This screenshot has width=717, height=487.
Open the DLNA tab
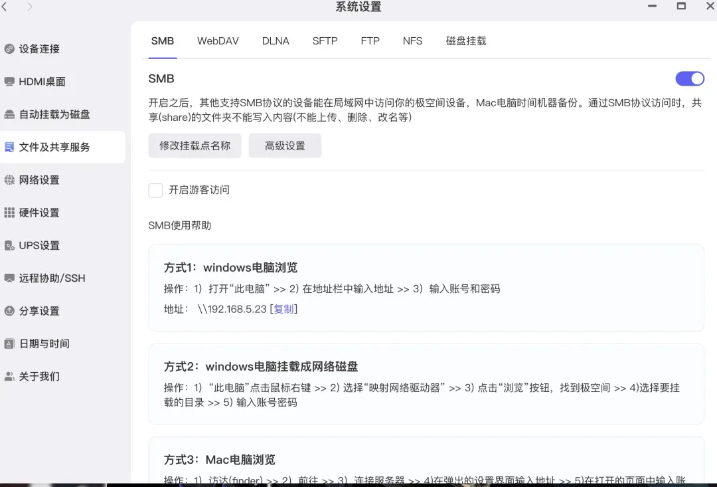276,41
